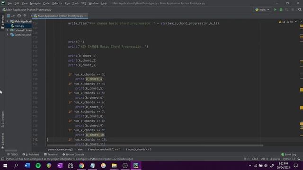Open the Code menu
Screen dimensions: 303x170
tap(46, 3)
